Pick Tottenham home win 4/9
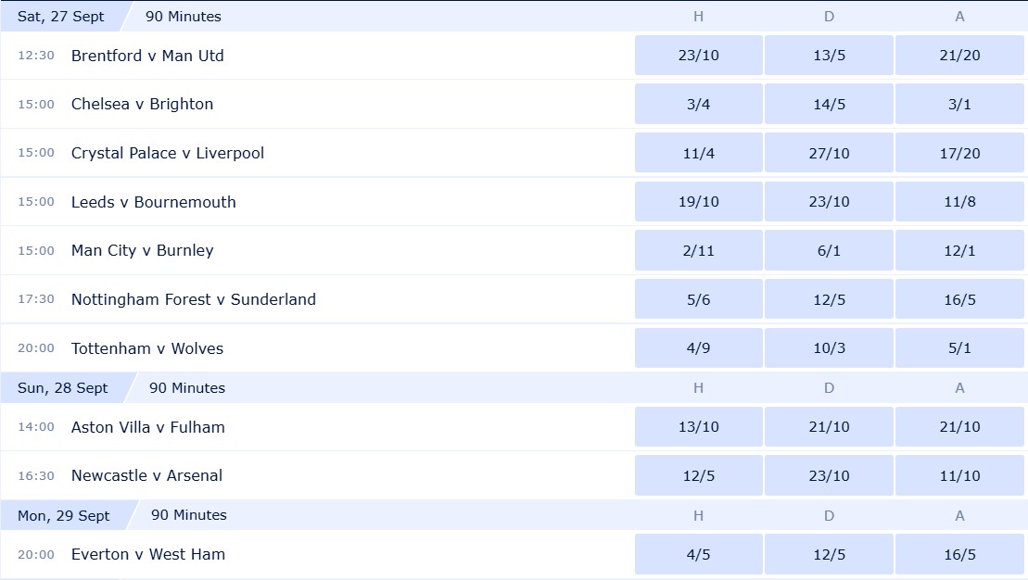Screen dimensions: 1028x580 click(698, 348)
